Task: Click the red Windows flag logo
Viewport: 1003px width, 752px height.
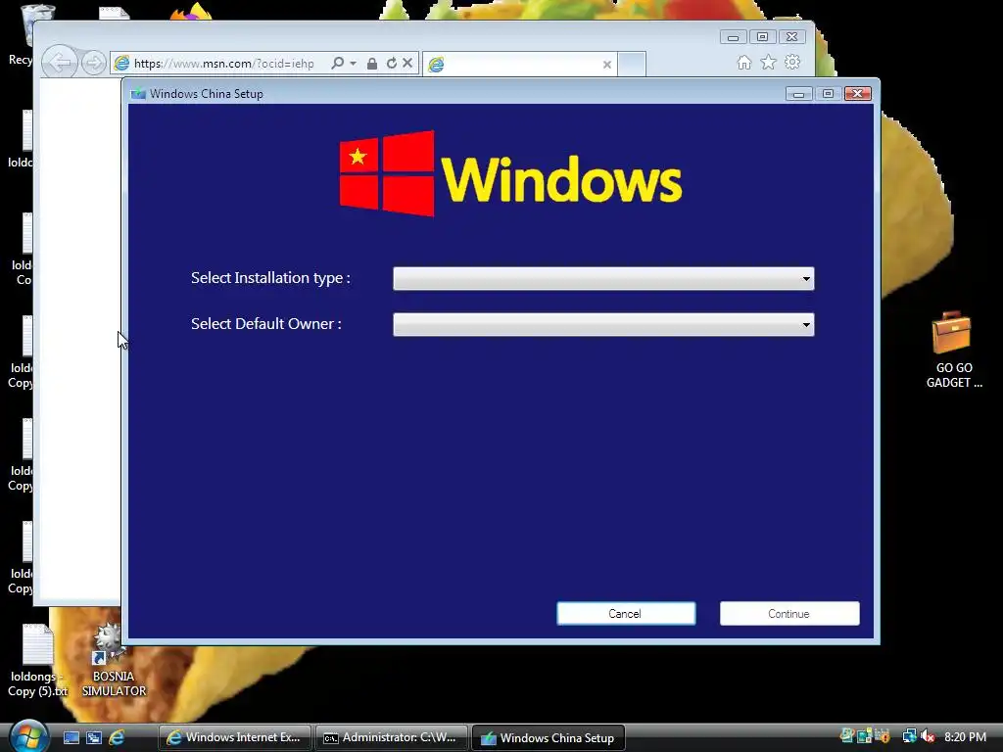Action: (387, 174)
